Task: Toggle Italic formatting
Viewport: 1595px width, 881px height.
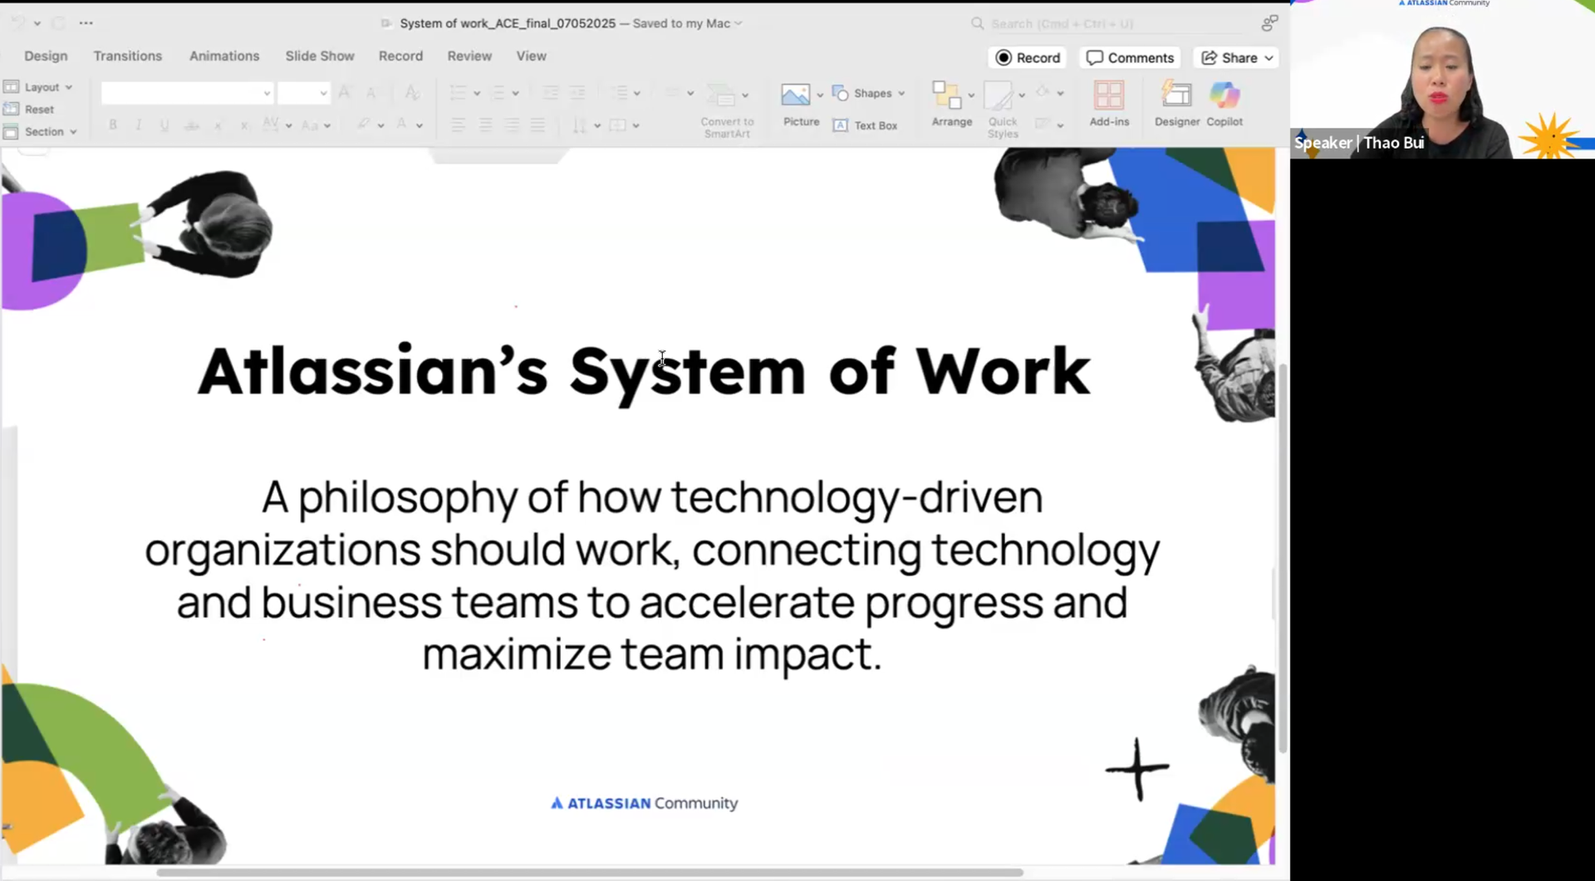Action: pos(139,125)
